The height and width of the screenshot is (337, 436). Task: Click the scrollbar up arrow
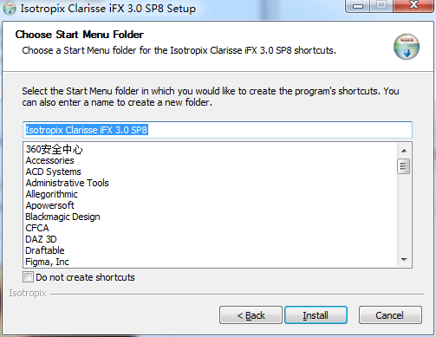(404, 151)
